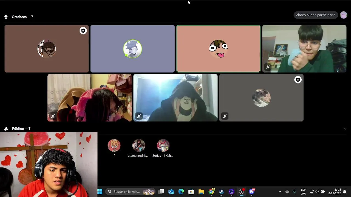Open the notifications bell icon
Viewport: 351px width, 197px height.
pyautogui.click(x=345, y=192)
